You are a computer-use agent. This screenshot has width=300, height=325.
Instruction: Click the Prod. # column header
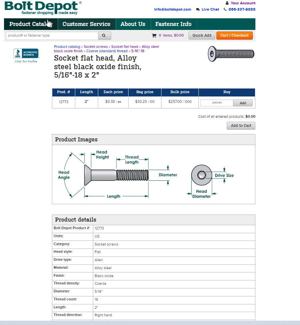[x=64, y=92]
